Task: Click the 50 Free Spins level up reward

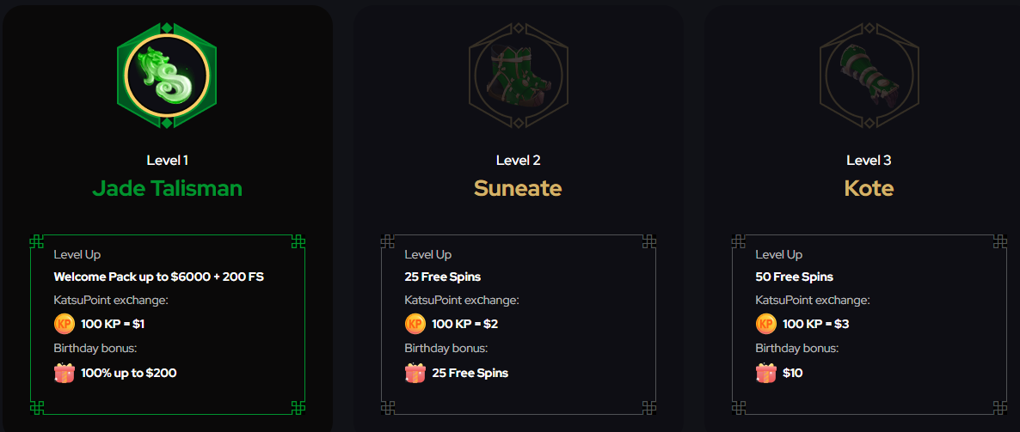Action: pos(795,277)
